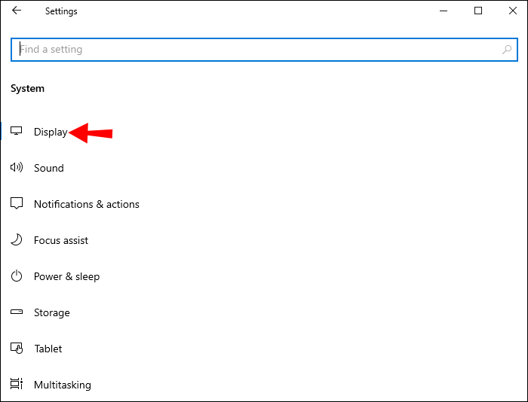Screen dimensions: 528x402
Task: Click the Power & sleep icon
Action: (x=17, y=276)
